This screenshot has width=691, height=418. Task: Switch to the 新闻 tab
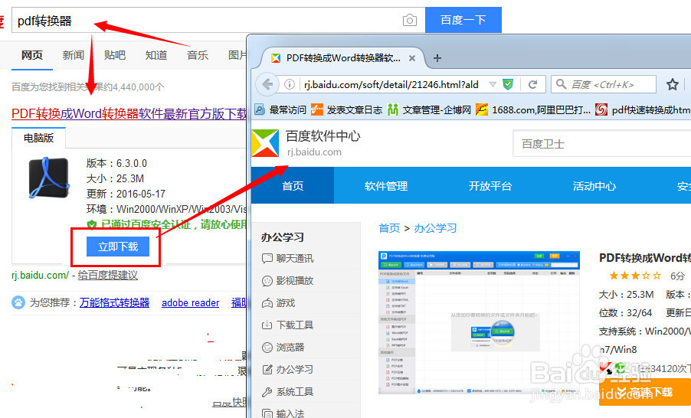(73, 55)
